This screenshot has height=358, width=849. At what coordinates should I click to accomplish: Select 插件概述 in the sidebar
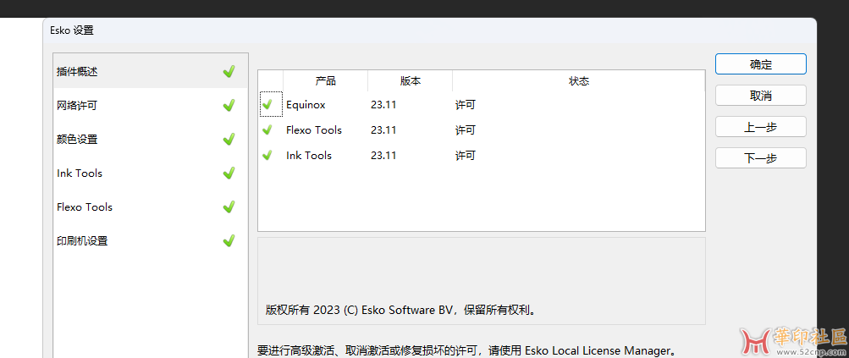(x=151, y=71)
